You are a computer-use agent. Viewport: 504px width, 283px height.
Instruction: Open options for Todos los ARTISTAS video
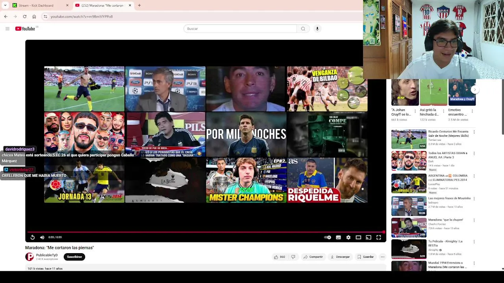click(474, 154)
